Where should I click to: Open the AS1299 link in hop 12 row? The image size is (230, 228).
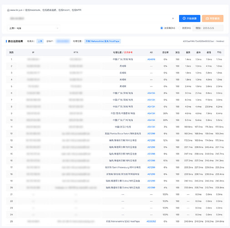click(151, 134)
